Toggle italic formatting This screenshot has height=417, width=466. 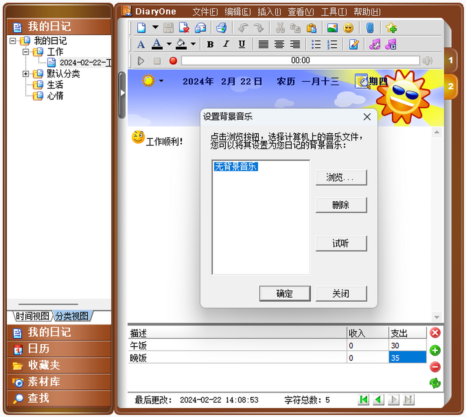pyautogui.click(x=226, y=44)
